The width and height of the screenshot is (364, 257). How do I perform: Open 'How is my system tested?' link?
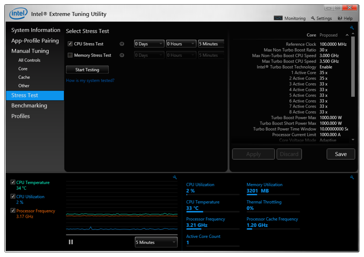[x=90, y=81]
